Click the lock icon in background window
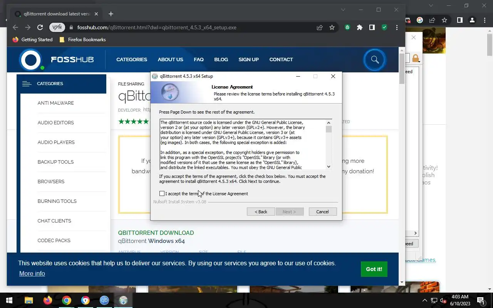 point(416,59)
